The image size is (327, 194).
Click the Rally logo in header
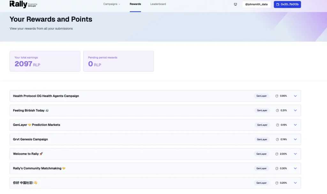[x=18, y=4]
